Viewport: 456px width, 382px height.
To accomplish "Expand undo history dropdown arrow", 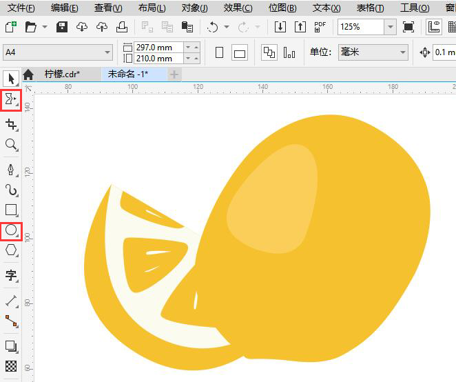I will (x=227, y=27).
